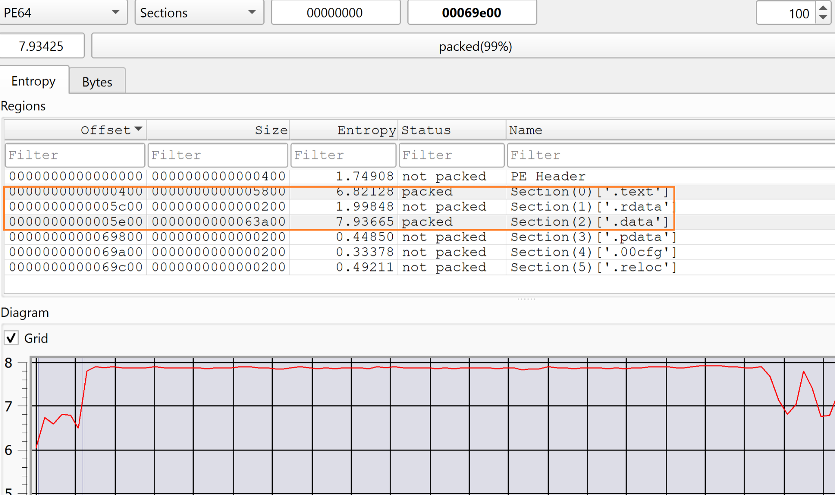Select the Section(5) .reloc row
The width and height of the screenshot is (835, 495).
593,267
